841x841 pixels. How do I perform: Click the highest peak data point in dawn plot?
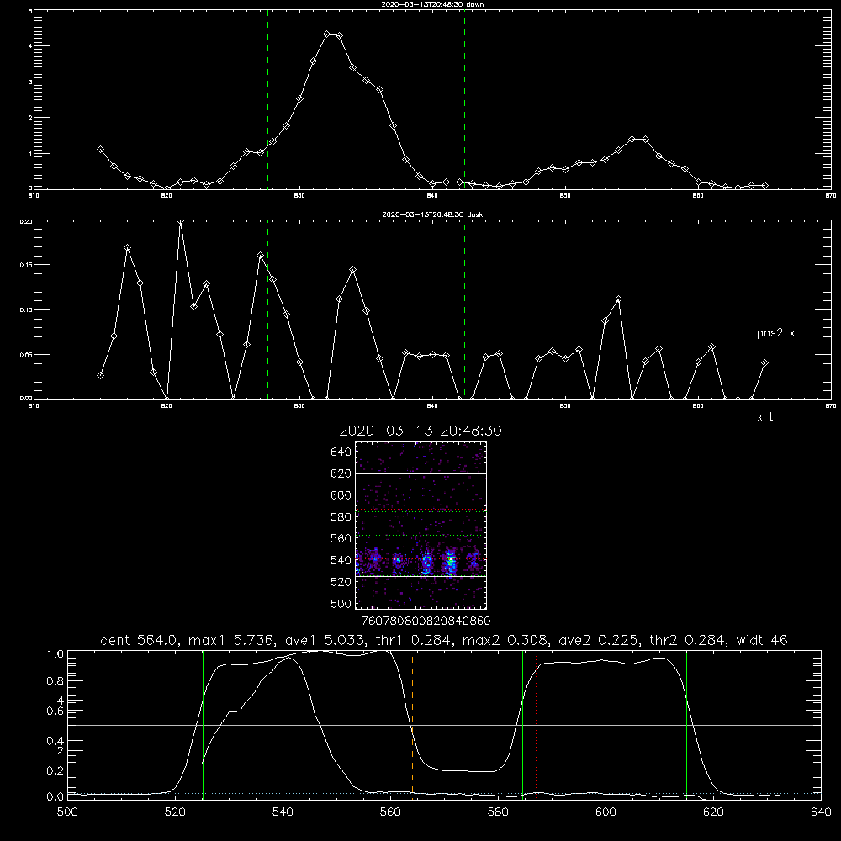[327, 34]
